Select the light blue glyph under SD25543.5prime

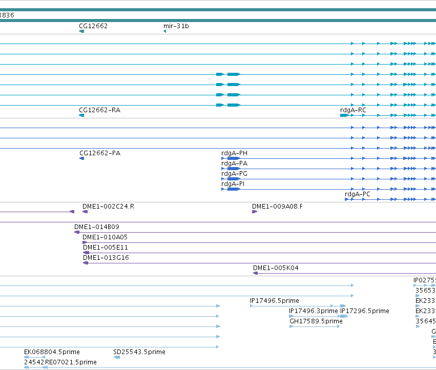pyautogui.click(x=117, y=357)
